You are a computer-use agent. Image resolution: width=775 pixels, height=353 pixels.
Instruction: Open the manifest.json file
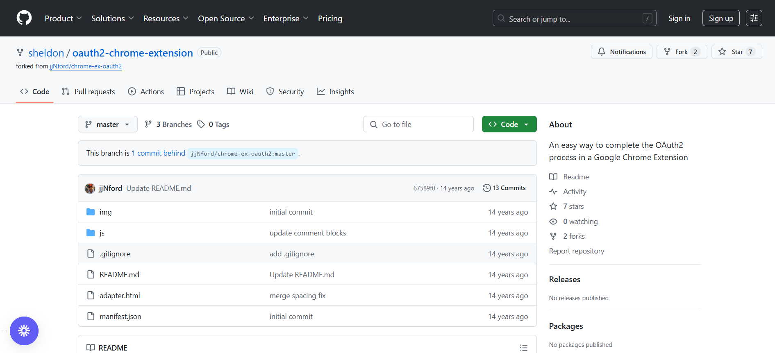120,317
